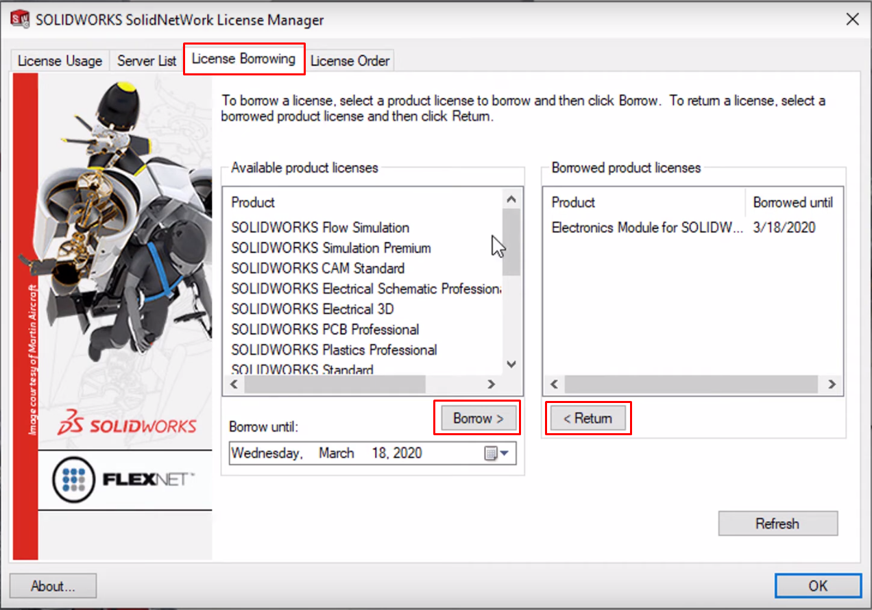Select SOLIDWORKS CAM Standard license
This screenshot has height=610, width=872.
point(318,268)
